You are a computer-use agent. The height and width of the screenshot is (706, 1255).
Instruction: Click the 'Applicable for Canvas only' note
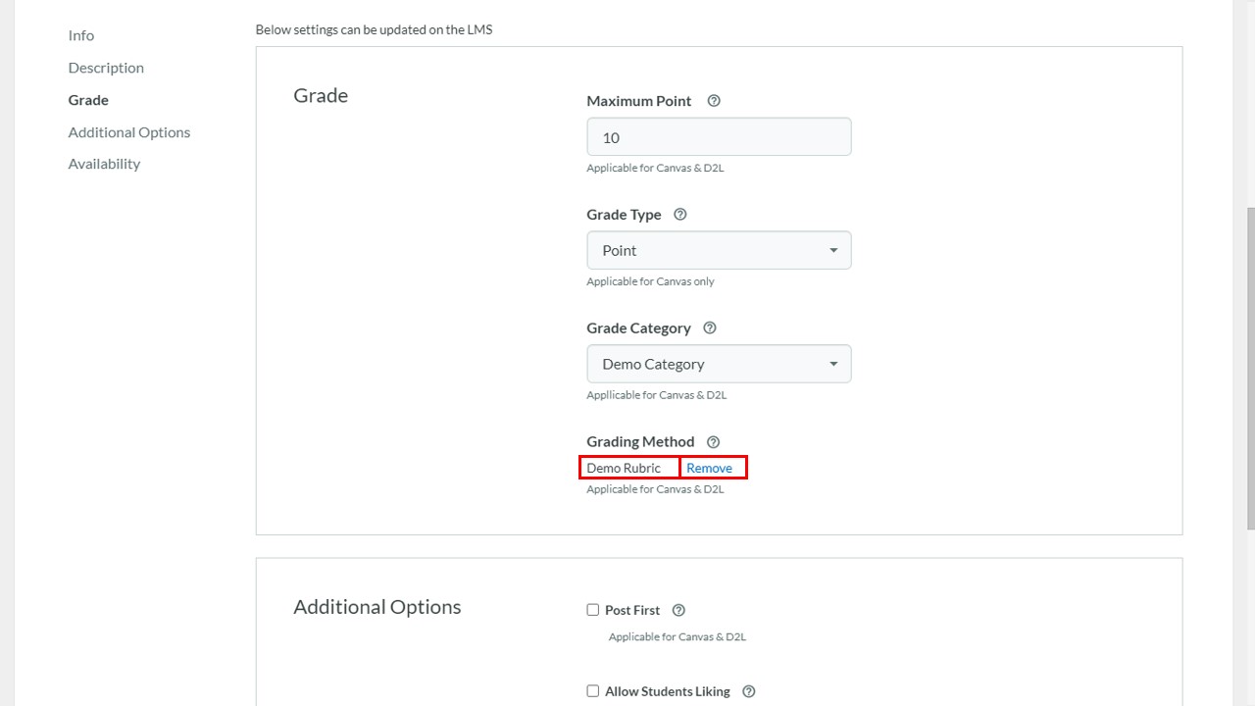(650, 281)
